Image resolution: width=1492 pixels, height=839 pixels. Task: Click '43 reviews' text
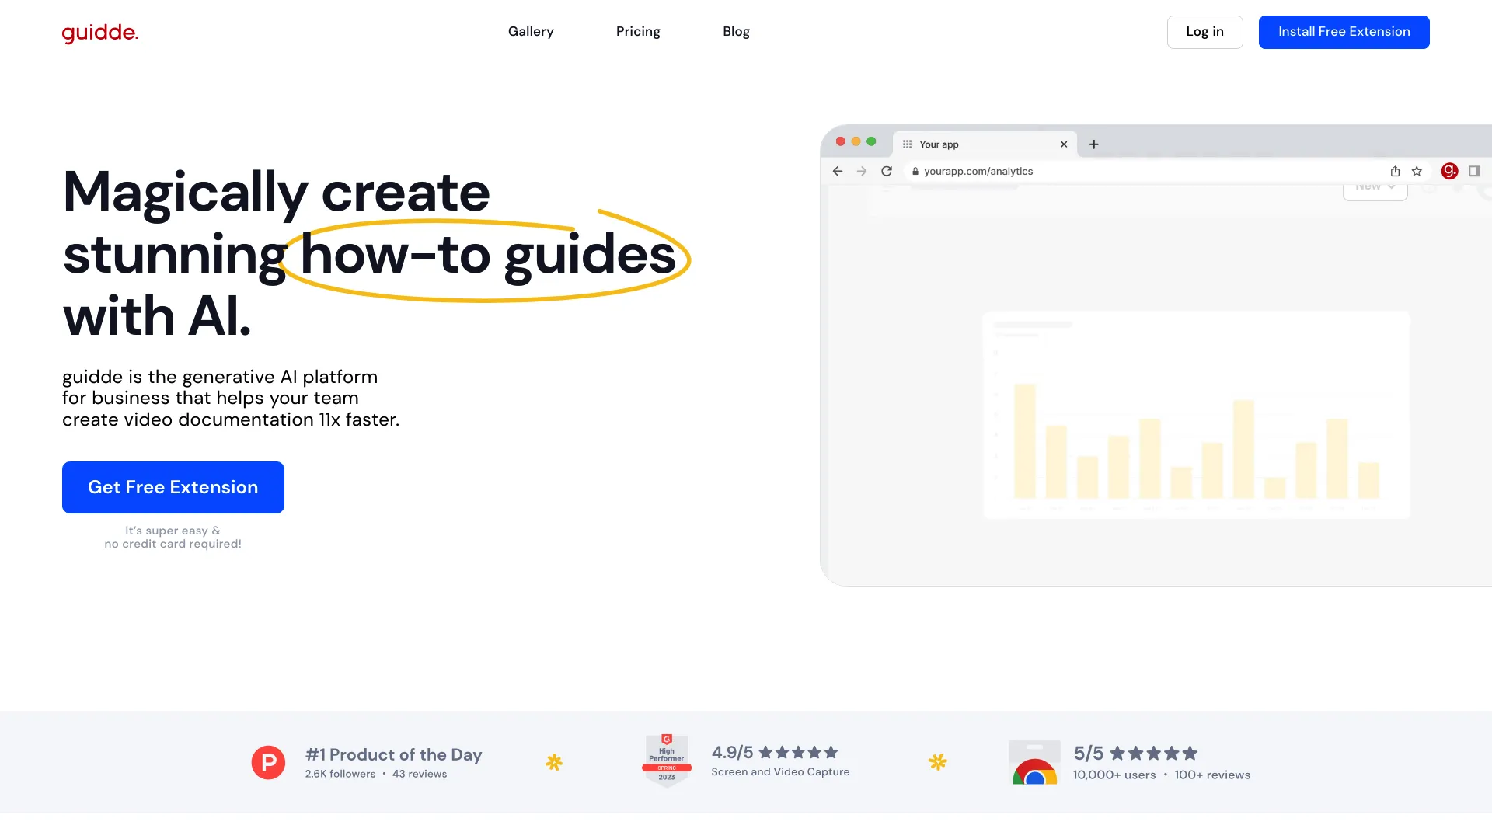pyautogui.click(x=420, y=774)
